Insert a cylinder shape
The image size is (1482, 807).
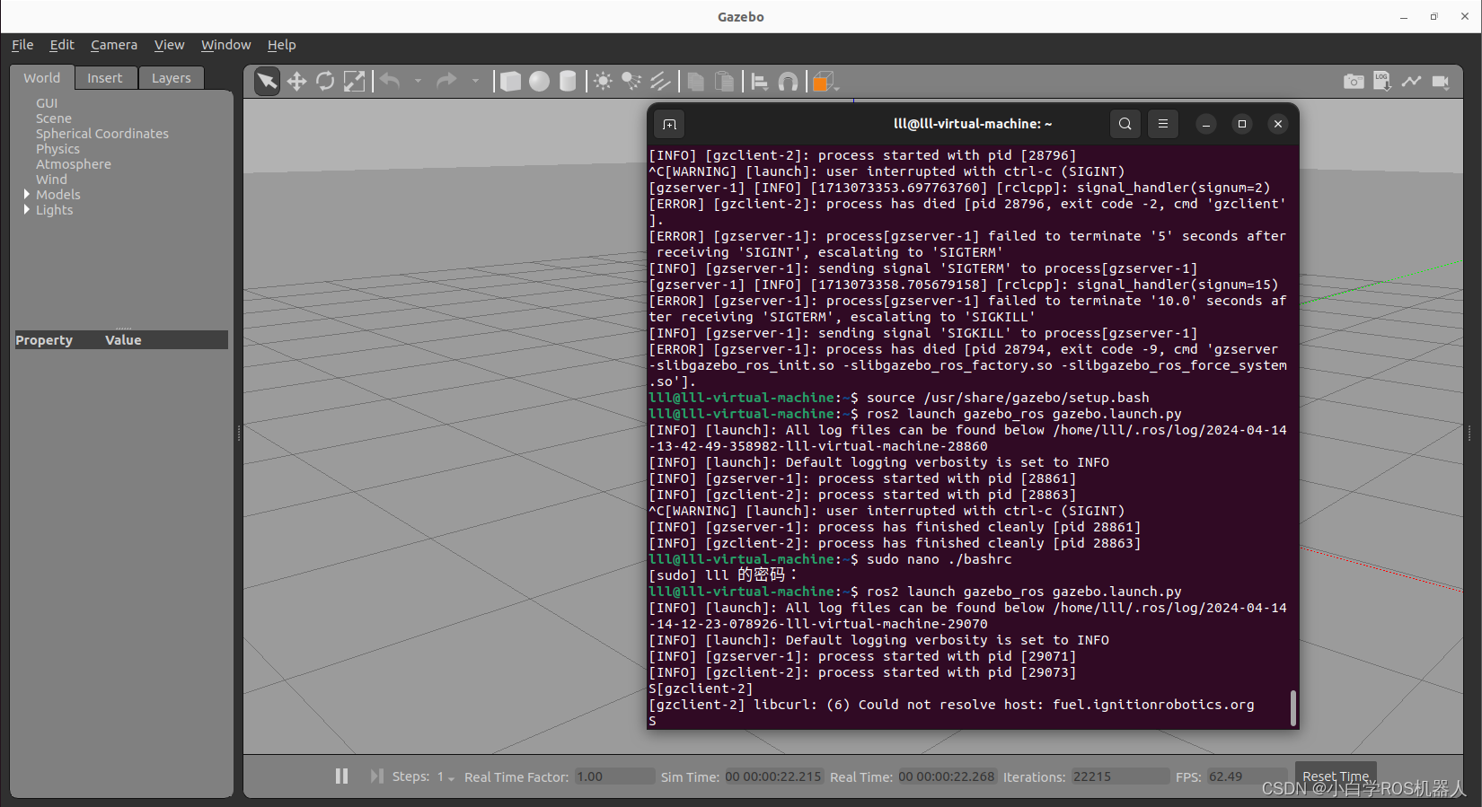click(x=568, y=82)
